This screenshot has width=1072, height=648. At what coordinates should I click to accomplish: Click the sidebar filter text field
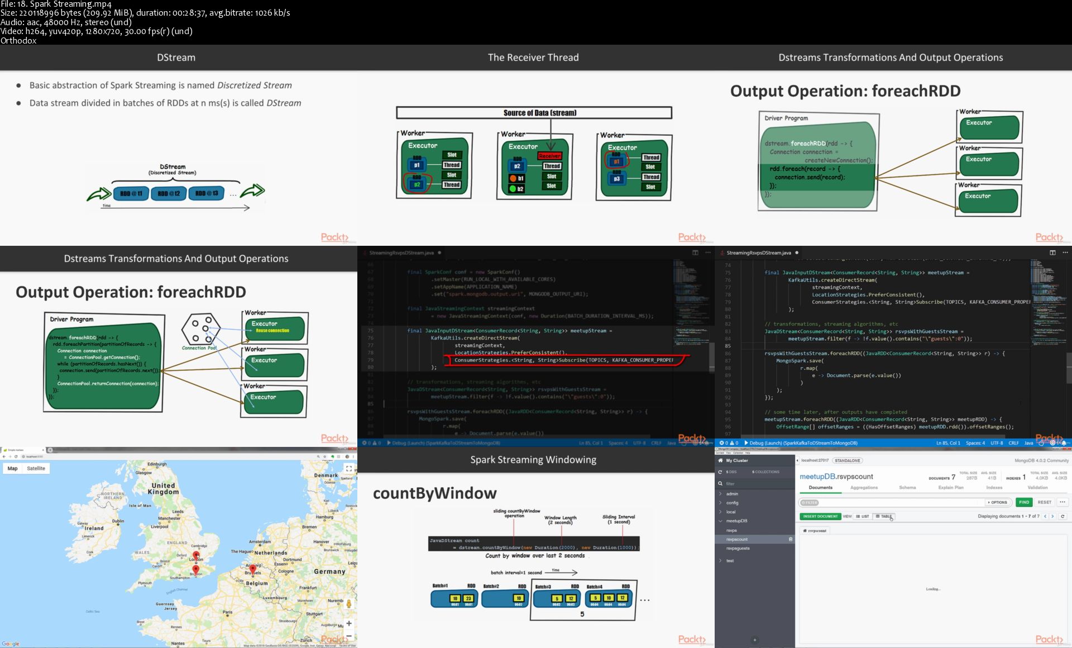tap(759, 484)
